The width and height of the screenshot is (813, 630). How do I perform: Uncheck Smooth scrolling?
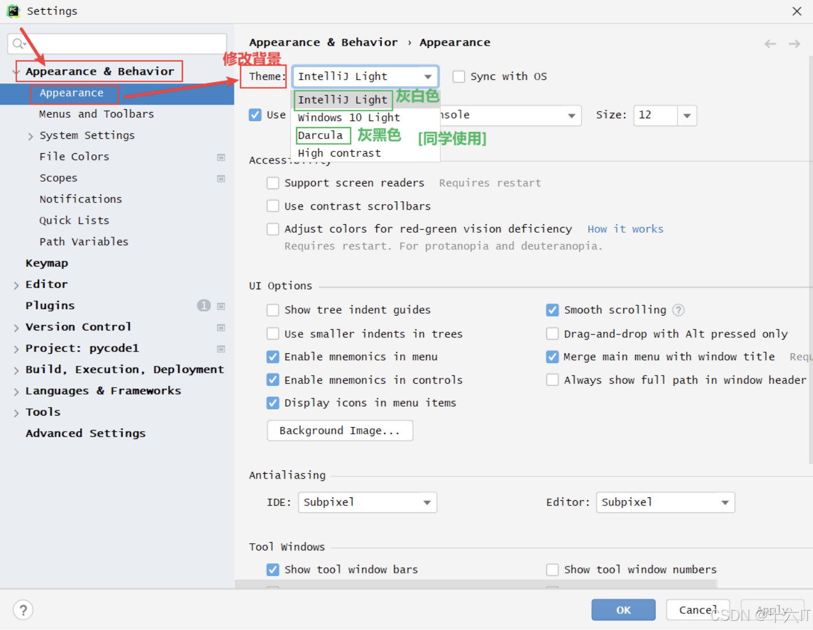pos(552,310)
